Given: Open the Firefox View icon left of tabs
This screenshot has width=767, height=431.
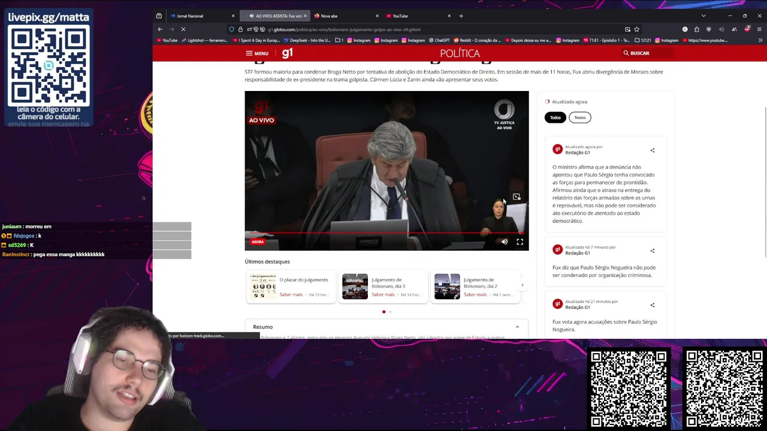Looking at the screenshot, I should coord(159,16).
